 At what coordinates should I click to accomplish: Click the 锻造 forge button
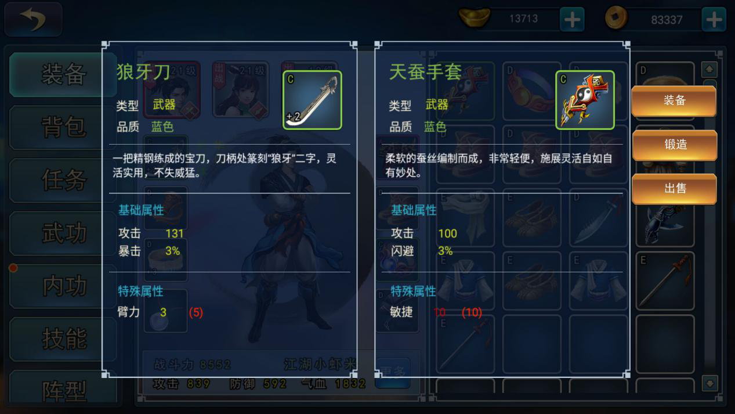[674, 145]
